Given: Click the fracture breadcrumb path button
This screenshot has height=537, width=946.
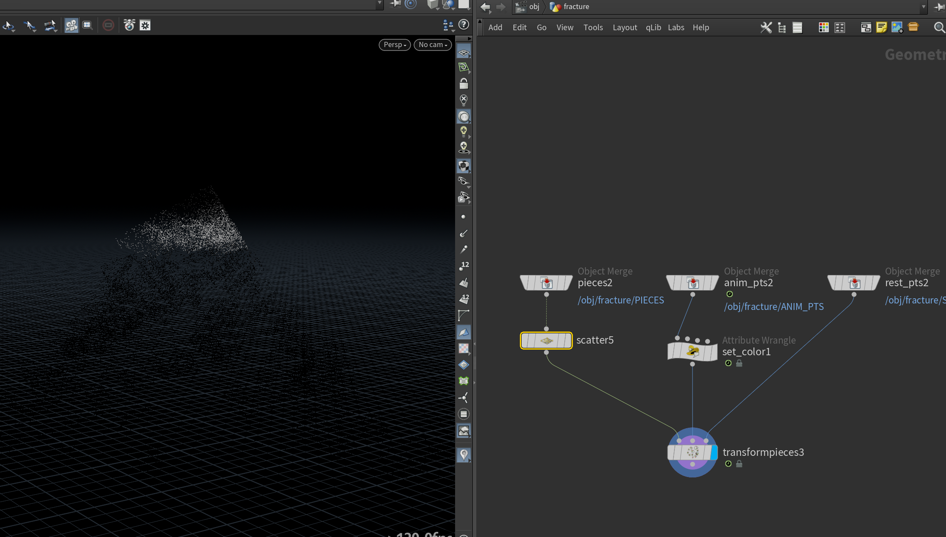Looking at the screenshot, I should tap(569, 6).
